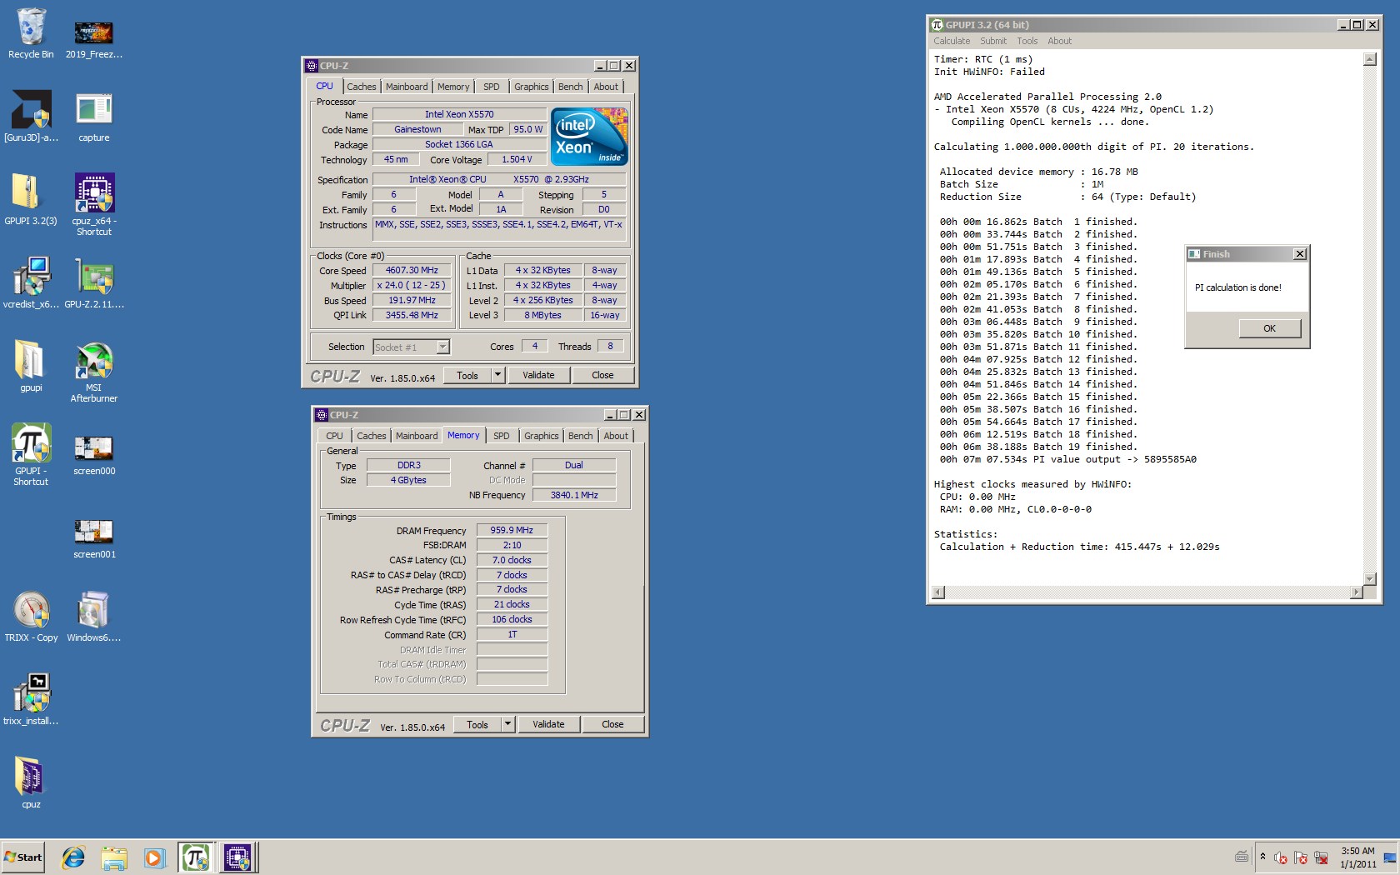The width and height of the screenshot is (1400, 875).
Task: Switch to Graphics tab in lower CPU-Z
Action: coord(542,436)
